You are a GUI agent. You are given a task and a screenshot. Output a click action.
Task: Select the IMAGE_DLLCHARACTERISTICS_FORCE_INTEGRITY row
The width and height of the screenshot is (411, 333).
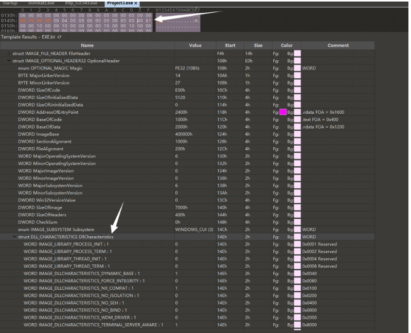pyautogui.click(x=187, y=281)
